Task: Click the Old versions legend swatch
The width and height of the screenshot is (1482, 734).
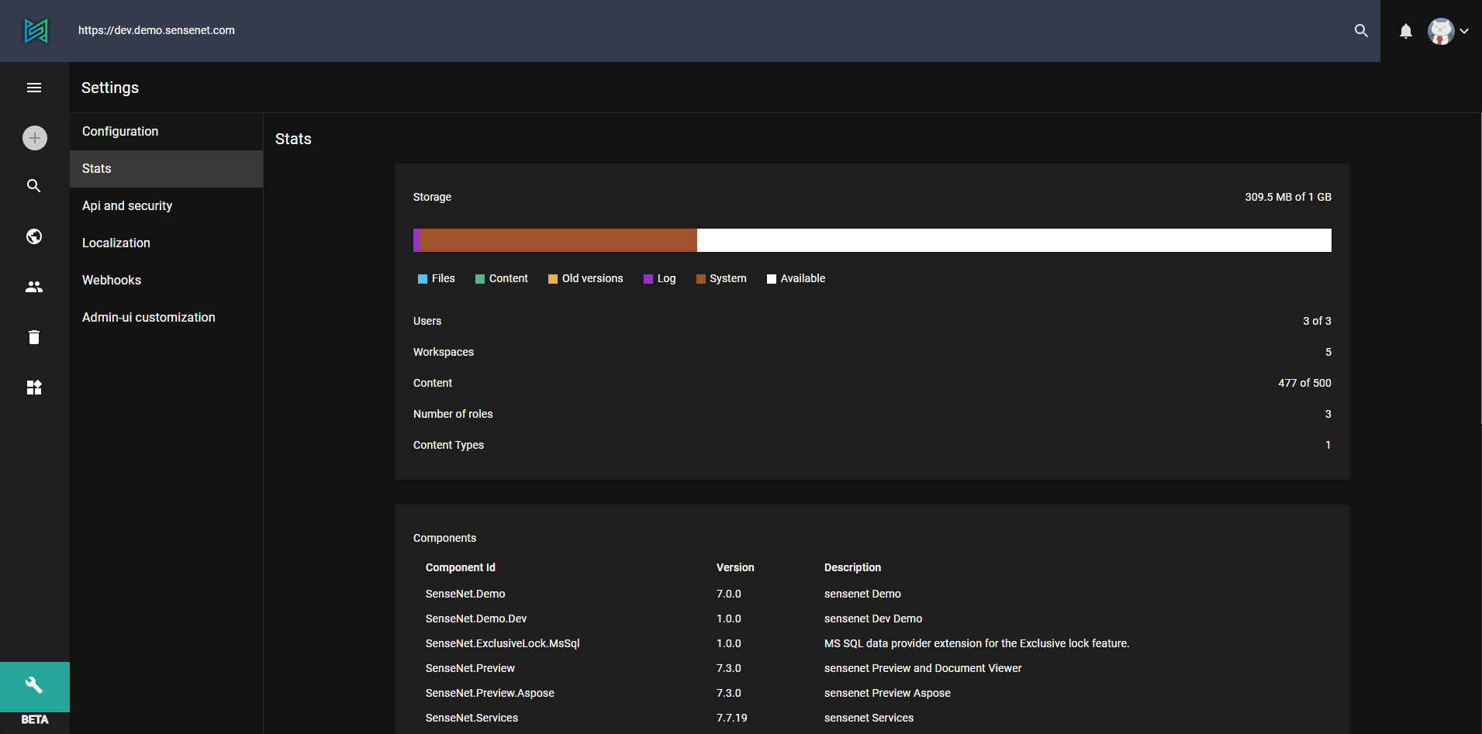Action: 553,279
